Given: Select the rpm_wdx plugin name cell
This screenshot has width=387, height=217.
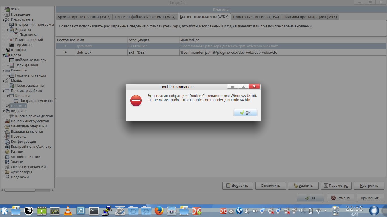Looking at the screenshot, I should (102, 46).
